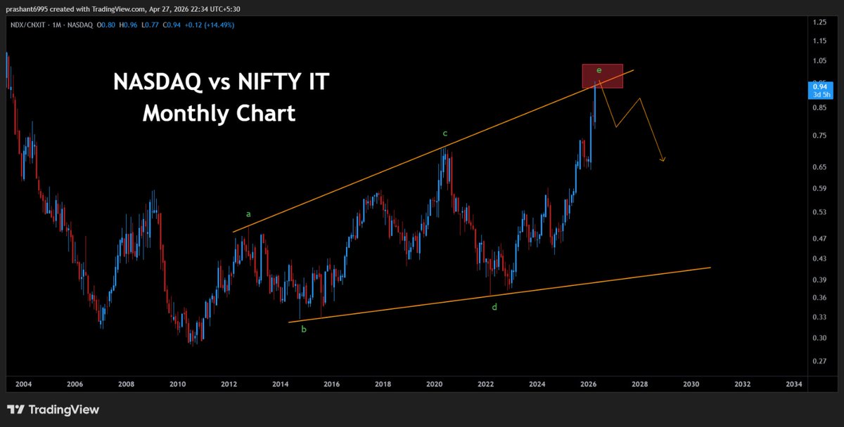Click the 2024 time axis label
844x427 pixels.
(x=537, y=384)
